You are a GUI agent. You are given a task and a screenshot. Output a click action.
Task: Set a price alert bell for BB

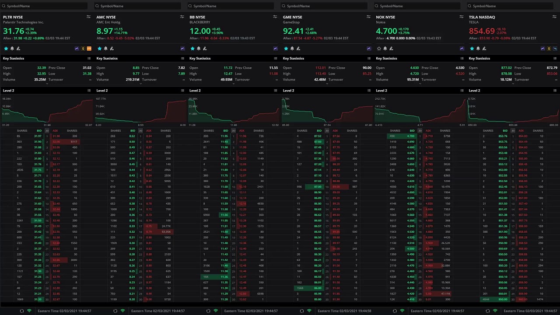point(199,49)
